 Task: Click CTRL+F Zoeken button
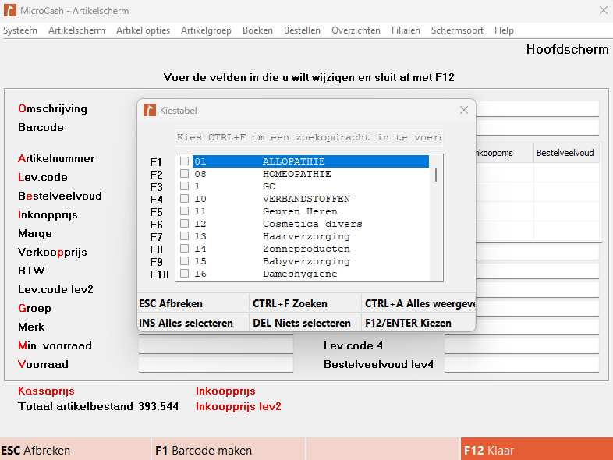[305, 303]
